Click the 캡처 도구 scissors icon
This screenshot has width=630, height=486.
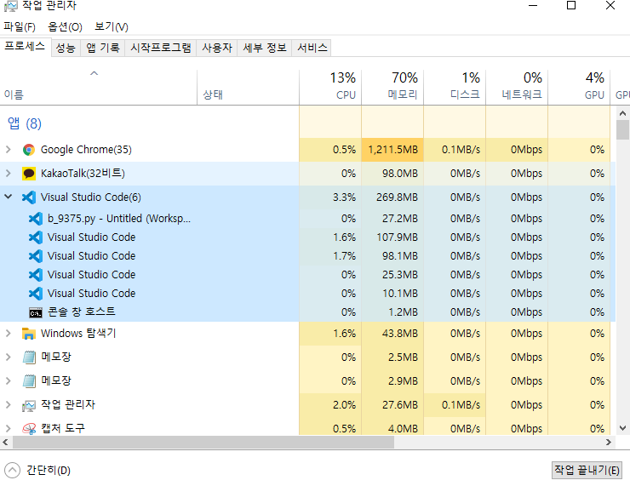click(x=29, y=429)
